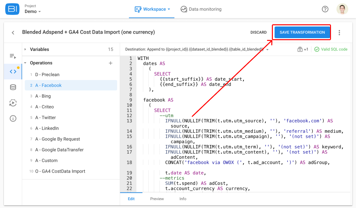Select the A - Twitter operation
Screen dimensions: 356x208
pyautogui.click(x=71, y=118)
